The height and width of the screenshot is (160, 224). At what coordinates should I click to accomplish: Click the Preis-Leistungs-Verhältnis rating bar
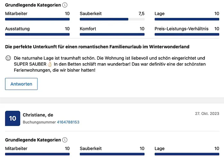[x=187, y=34]
